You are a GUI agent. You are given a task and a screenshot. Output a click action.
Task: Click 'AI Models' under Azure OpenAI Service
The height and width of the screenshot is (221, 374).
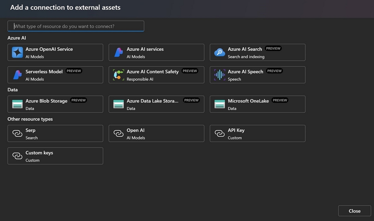pos(35,57)
